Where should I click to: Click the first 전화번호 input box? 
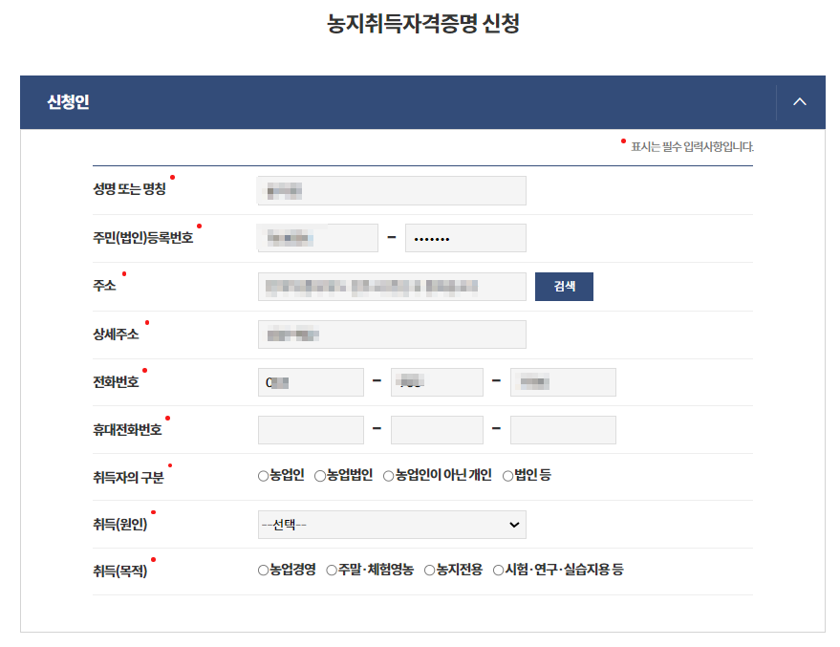coord(310,381)
